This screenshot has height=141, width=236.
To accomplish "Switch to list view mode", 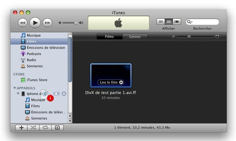I will coord(161,22).
